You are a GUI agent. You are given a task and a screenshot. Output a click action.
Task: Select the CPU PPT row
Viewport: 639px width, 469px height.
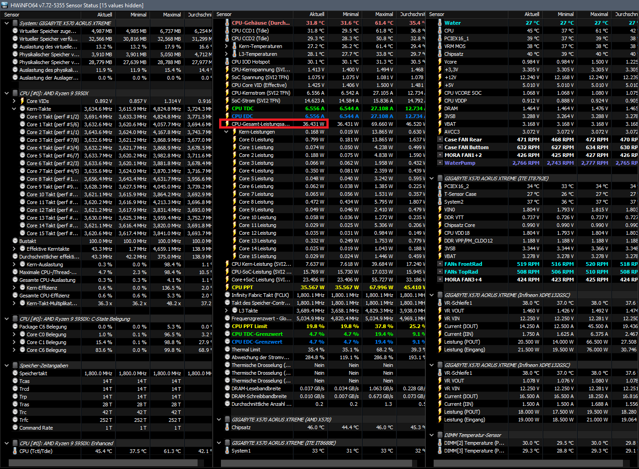(319, 287)
